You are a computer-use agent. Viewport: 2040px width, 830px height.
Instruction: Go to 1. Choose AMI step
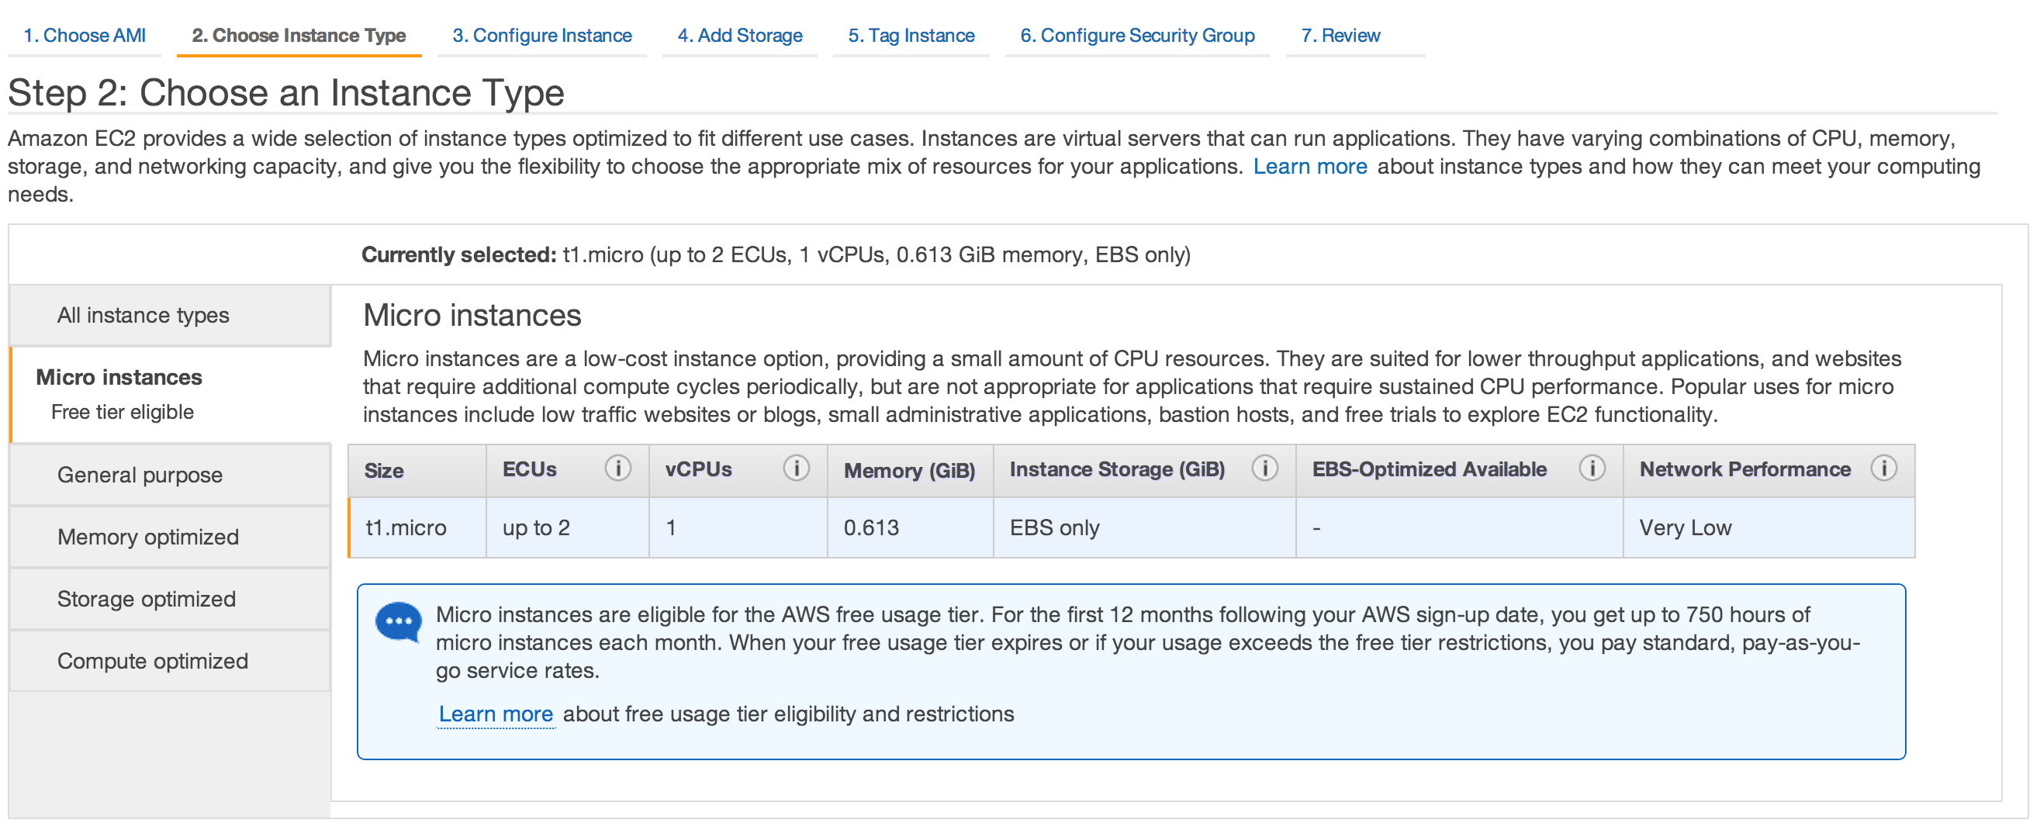click(x=85, y=36)
